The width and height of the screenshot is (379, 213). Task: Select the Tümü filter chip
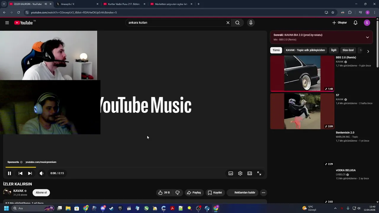[x=276, y=50]
